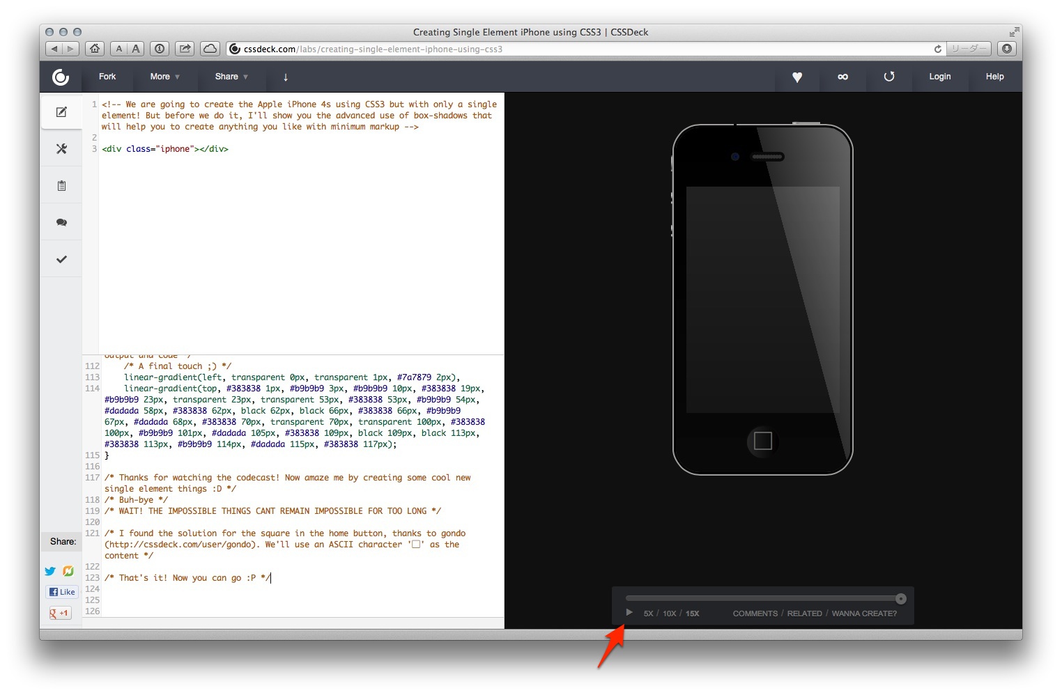This screenshot has height=695, width=1062.
Task: Switch to 10X playback speed
Action: [x=670, y=614]
